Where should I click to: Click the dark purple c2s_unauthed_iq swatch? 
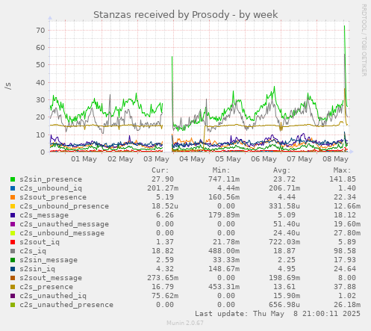[13, 296]
